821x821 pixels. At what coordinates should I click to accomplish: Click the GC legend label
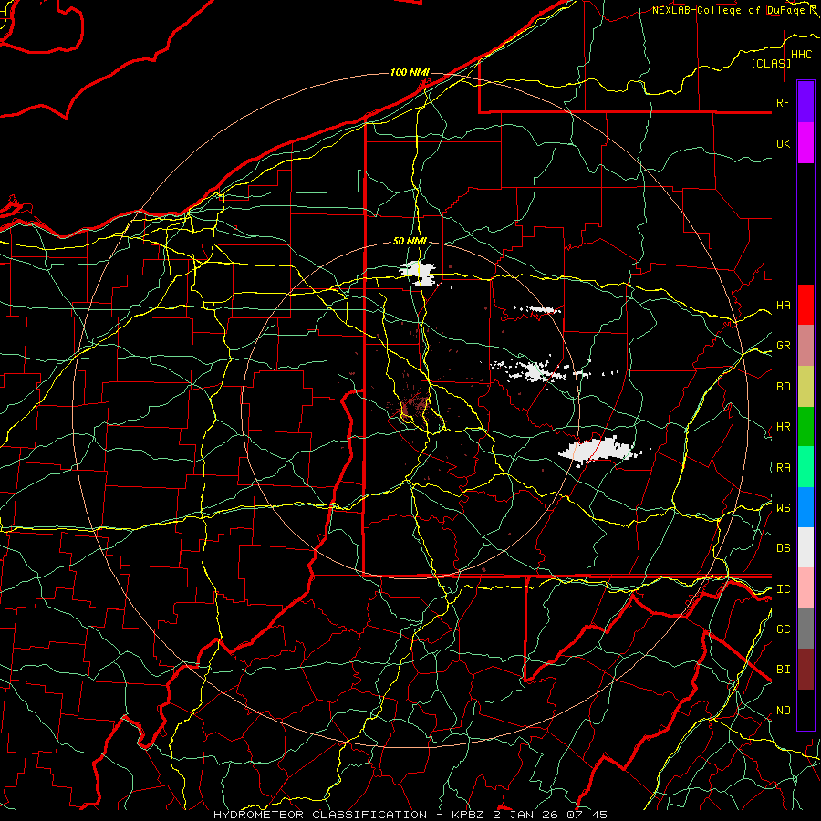[x=783, y=629]
